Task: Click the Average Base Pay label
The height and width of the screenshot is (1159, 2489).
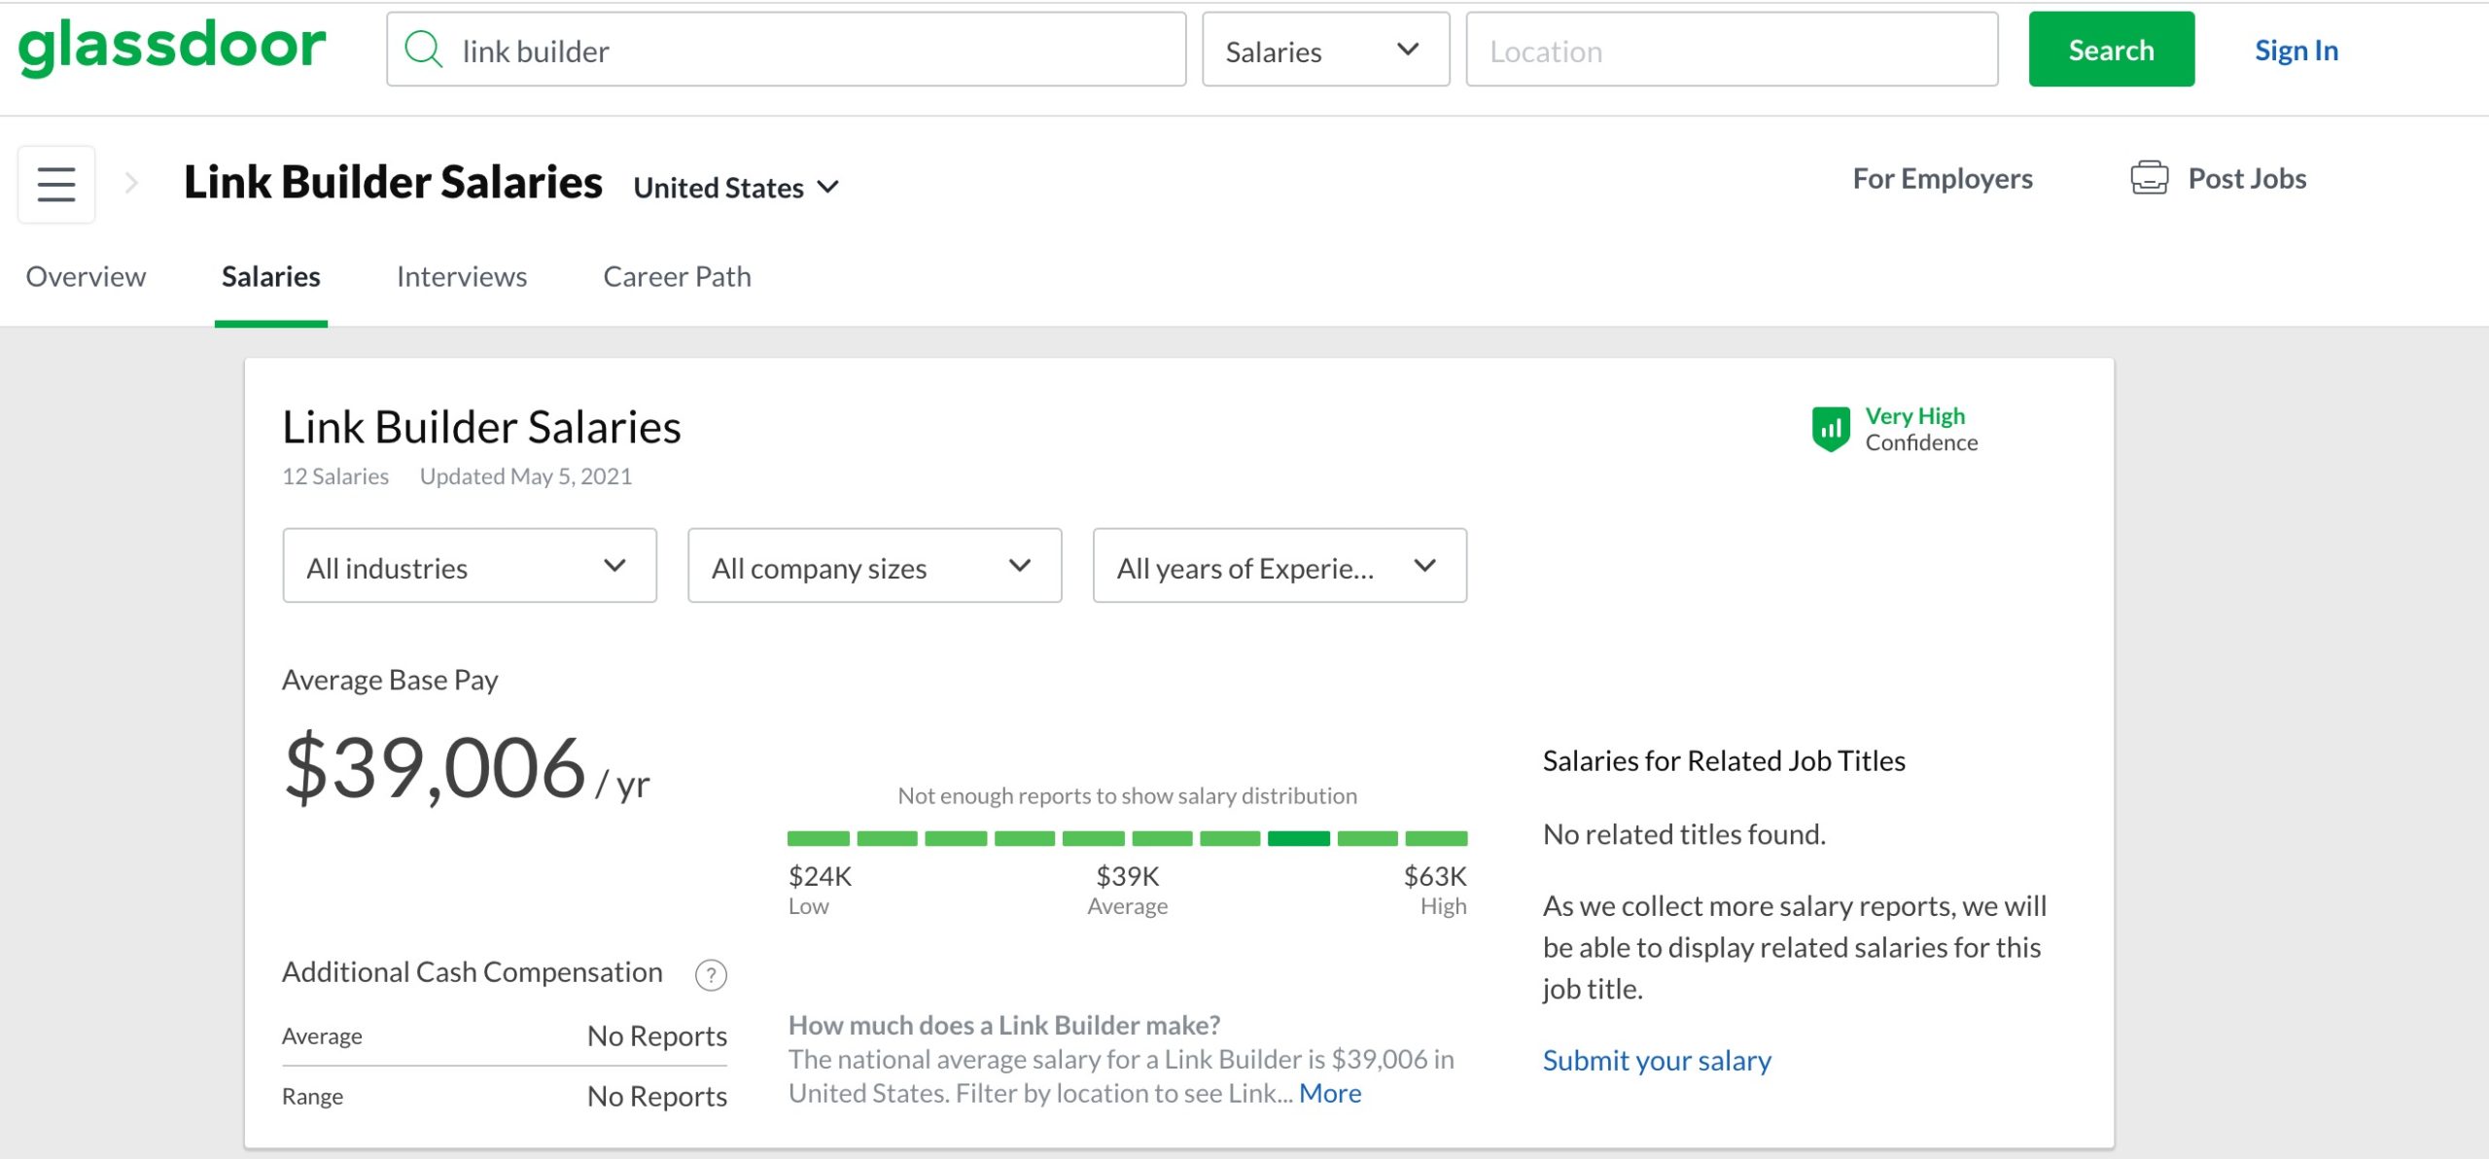Action: point(390,681)
